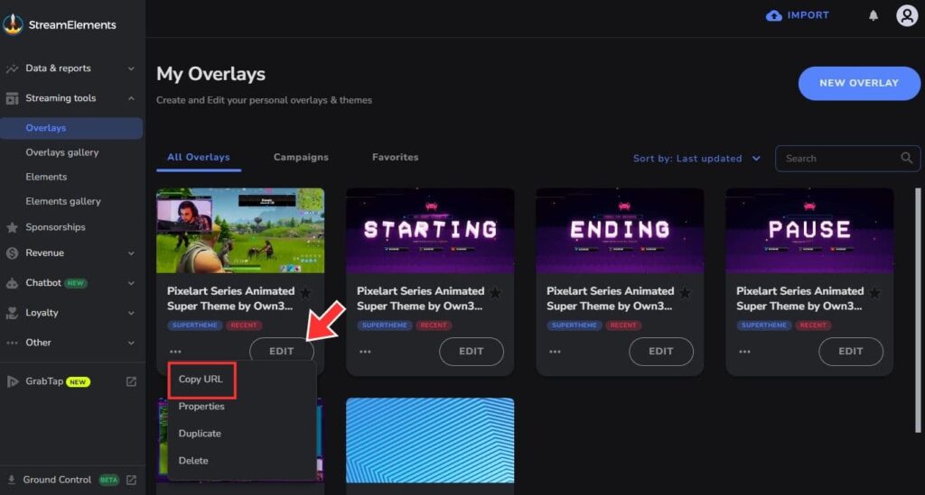Open Ground Control external link icon
The image size is (925, 495).
(131, 480)
